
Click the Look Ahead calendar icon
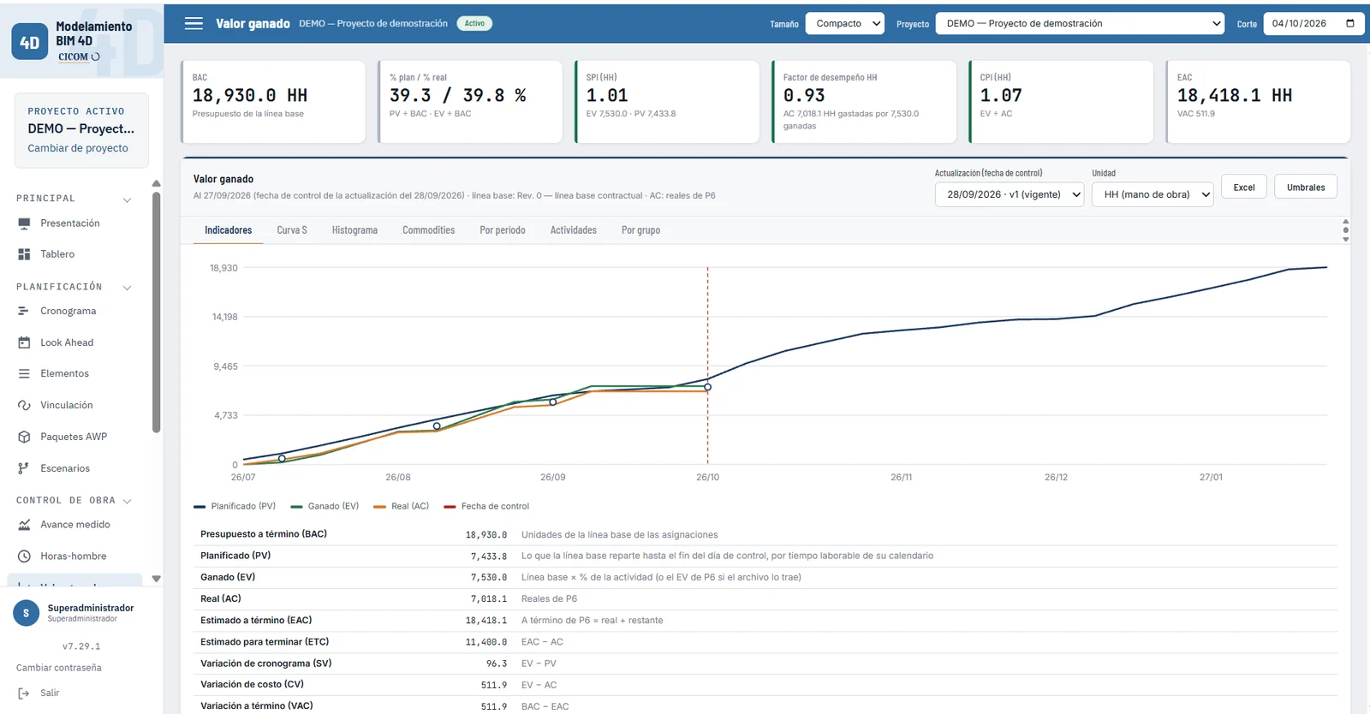[24, 342]
